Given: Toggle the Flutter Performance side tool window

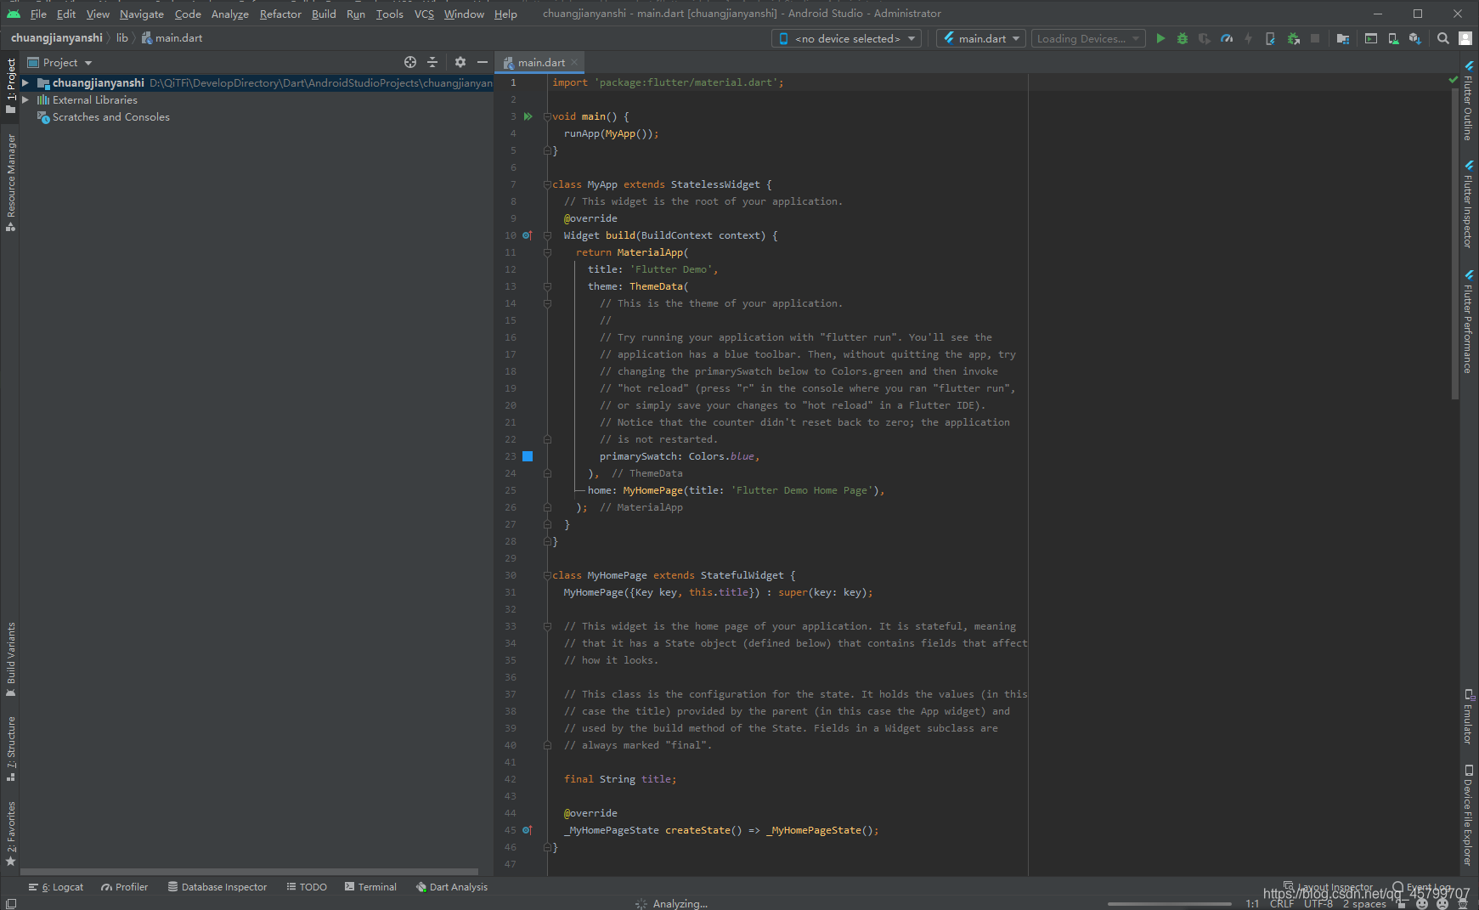Looking at the screenshot, I should pyautogui.click(x=1468, y=322).
